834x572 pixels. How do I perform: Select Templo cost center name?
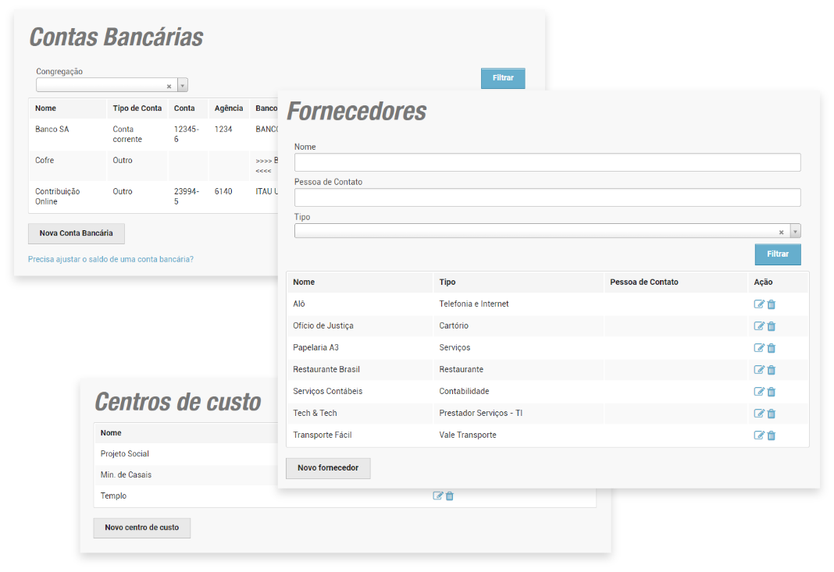click(113, 496)
